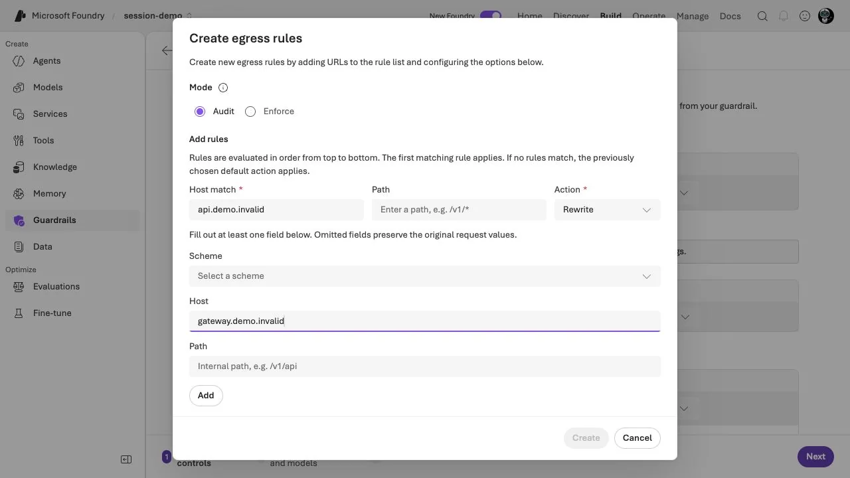850x478 pixels.
Task: Go to the Discover tab
Action: tap(571, 16)
